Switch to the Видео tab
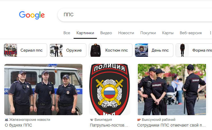The width and height of the screenshot is (212, 130). (106, 33)
